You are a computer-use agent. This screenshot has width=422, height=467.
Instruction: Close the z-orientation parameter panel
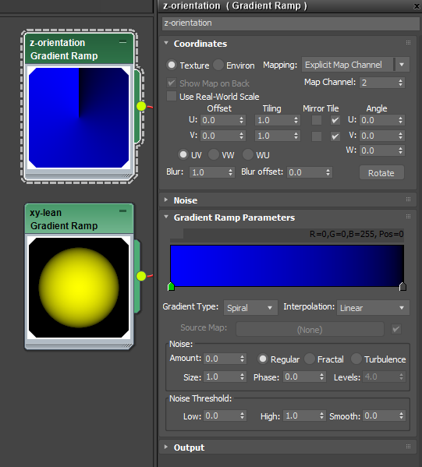pyautogui.click(x=417, y=6)
